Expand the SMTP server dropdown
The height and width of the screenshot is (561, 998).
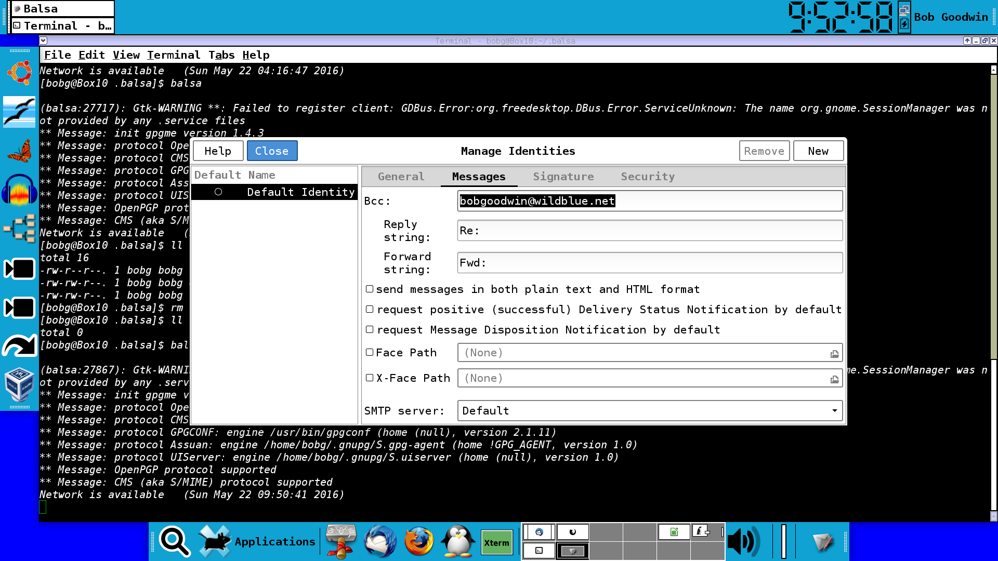click(x=650, y=410)
